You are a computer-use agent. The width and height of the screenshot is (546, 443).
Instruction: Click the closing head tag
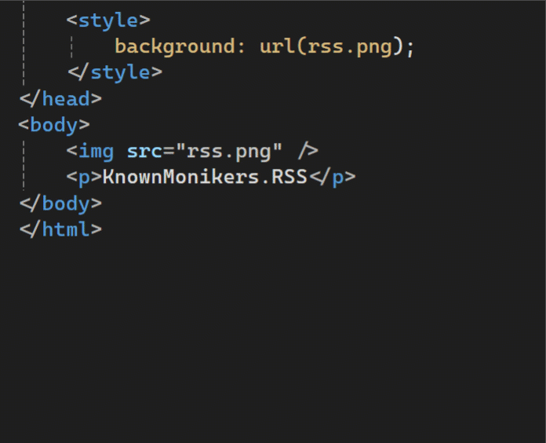point(60,99)
